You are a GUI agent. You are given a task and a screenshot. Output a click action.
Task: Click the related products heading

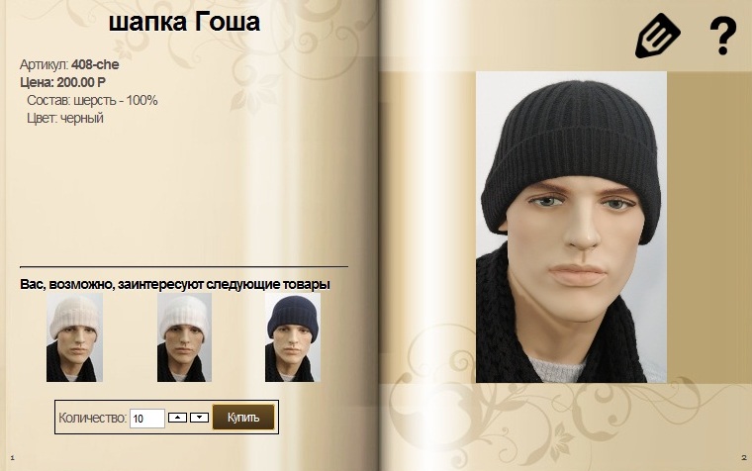pos(175,284)
